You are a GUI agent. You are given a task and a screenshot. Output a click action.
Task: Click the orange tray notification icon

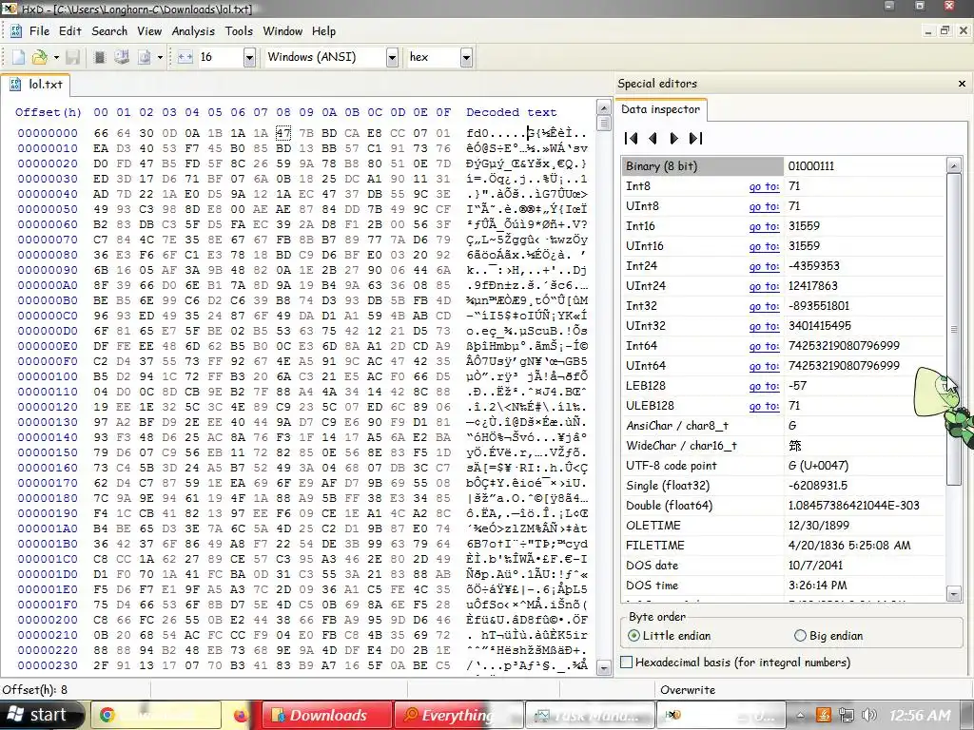(823, 716)
